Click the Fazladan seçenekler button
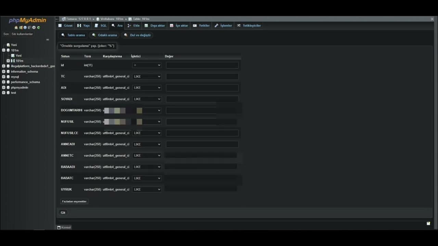 click(74, 202)
